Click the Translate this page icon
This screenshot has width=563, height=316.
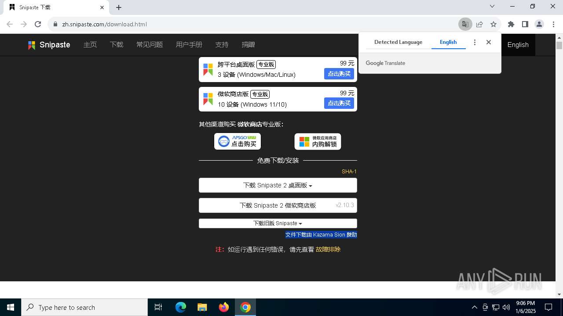465,24
